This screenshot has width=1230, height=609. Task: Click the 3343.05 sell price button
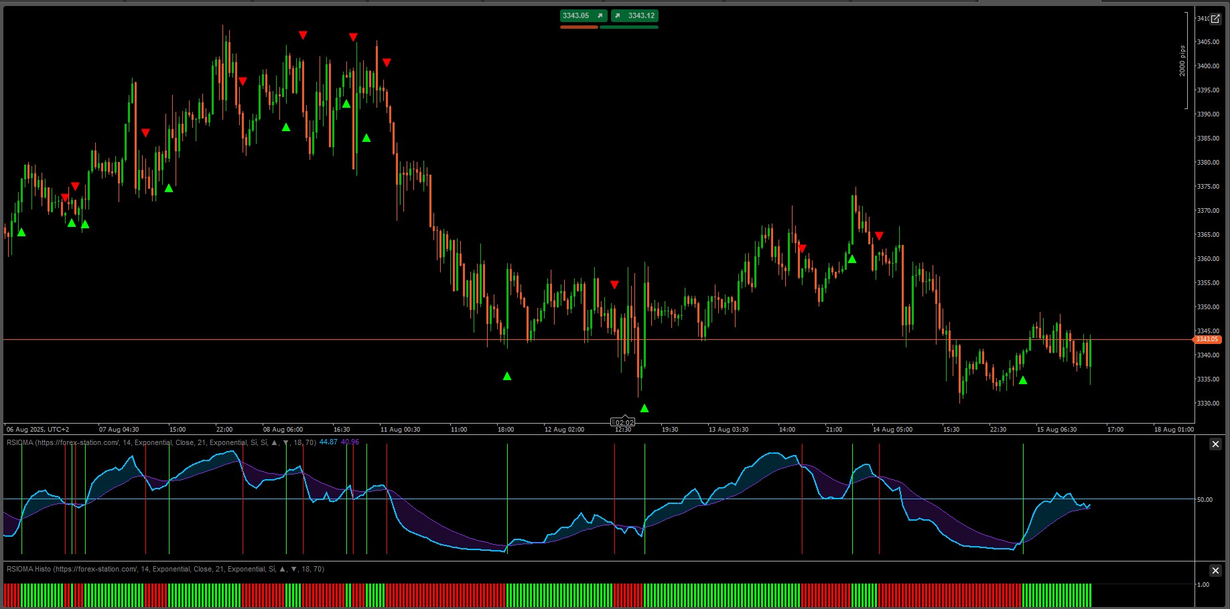tap(584, 15)
